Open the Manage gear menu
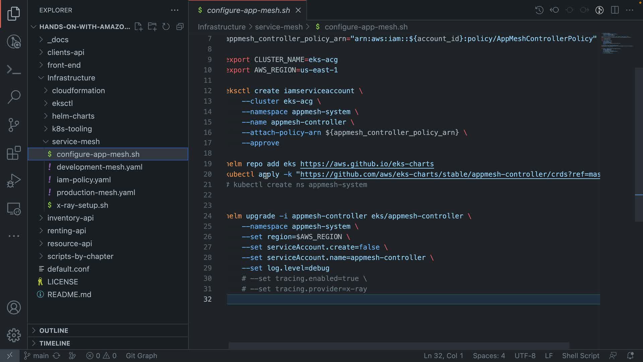 [14, 335]
